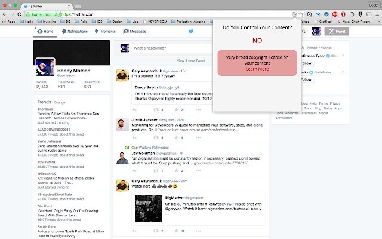Click the Tweet compose button
This screenshot has height=239, width=382.
coord(337,31)
